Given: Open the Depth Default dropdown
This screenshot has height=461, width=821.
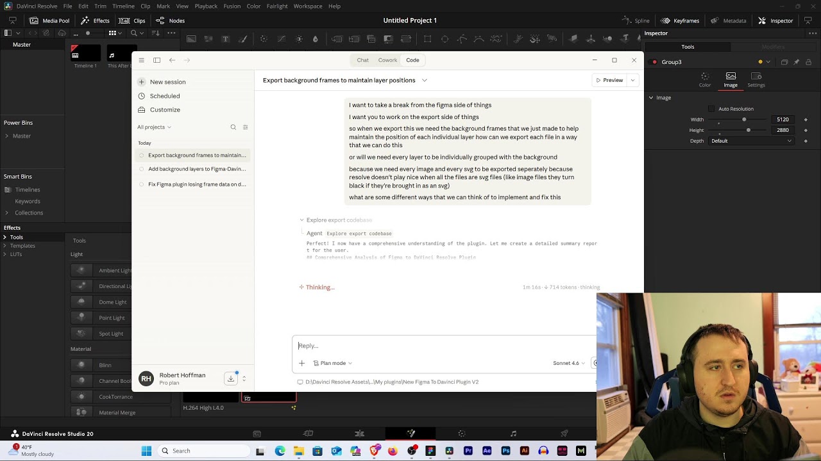Looking at the screenshot, I should [x=751, y=141].
